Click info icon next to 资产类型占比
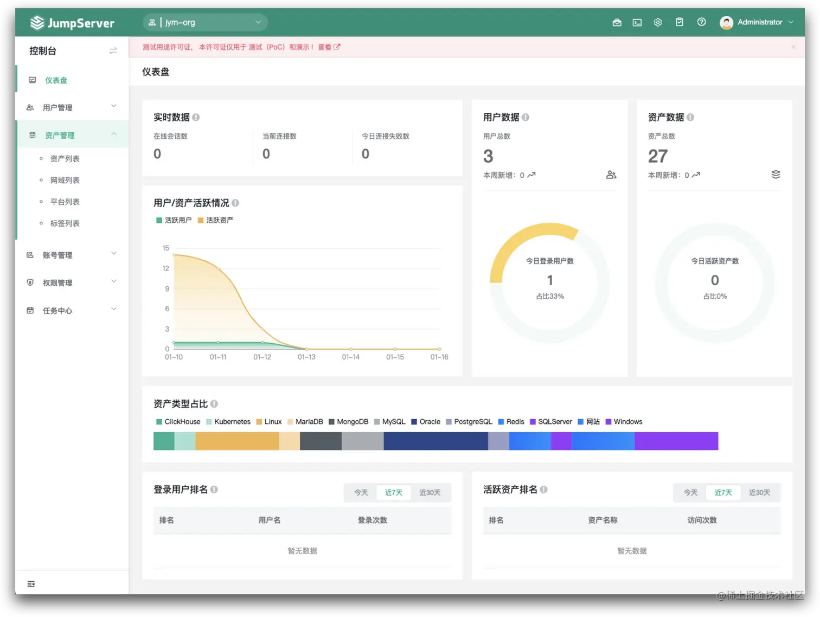 click(x=214, y=404)
